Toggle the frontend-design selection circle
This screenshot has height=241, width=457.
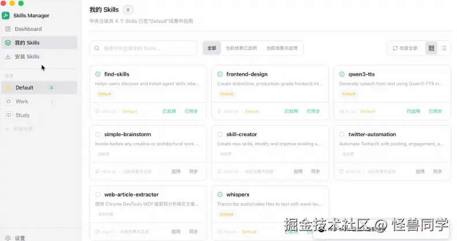220,74
